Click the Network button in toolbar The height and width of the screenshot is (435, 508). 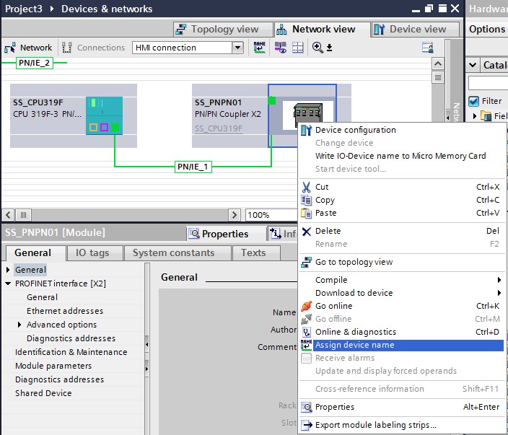(x=28, y=48)
